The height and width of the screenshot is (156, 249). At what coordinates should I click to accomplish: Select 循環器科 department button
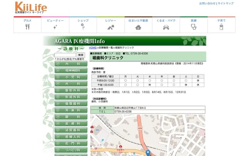coord(71,104)
